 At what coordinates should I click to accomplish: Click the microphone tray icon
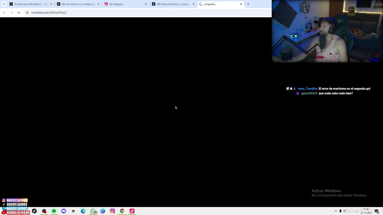pos(340,211)
